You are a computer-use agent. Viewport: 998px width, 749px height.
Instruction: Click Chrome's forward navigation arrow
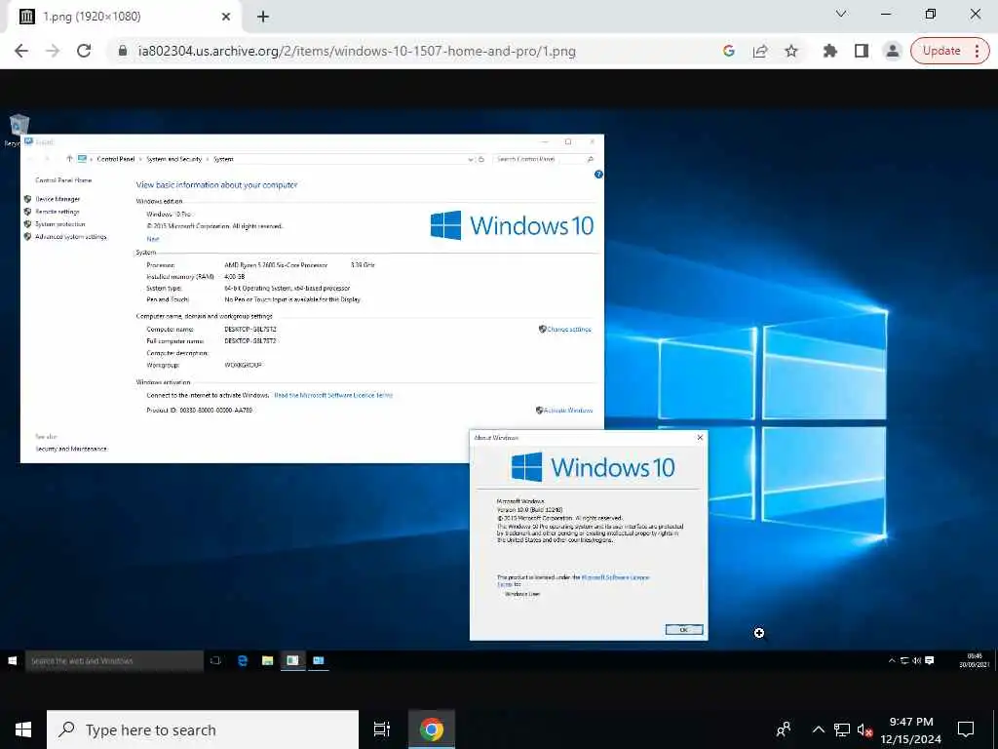coord(53,51)
